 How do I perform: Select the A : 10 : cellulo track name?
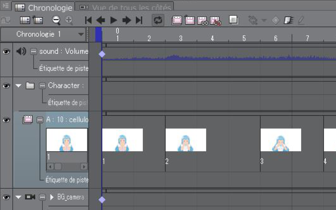pos(67,119)
